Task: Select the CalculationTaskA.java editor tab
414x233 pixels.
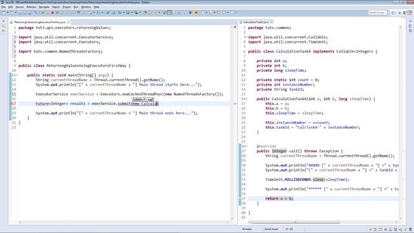Action: (x=256, y=22)
